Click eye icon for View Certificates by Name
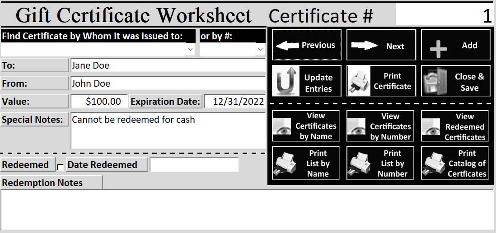This screenshot has width=496, height=233. point(282,127)
